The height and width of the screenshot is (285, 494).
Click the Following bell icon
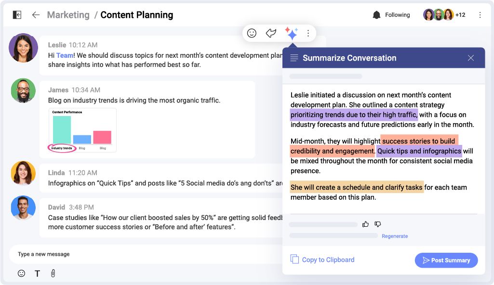[376, 15]
